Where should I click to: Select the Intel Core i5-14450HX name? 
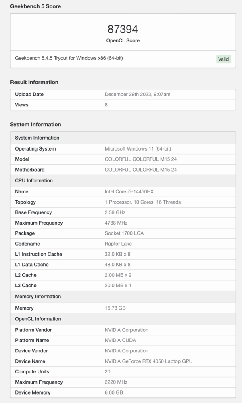click(x=129, y=191)
